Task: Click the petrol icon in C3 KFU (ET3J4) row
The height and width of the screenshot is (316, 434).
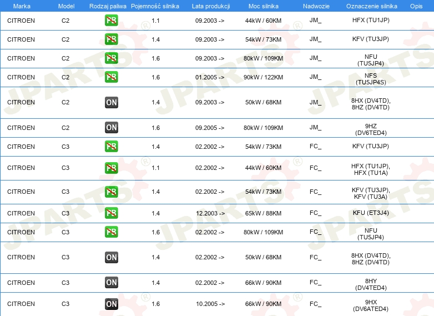Action: (x=111, y=213)
